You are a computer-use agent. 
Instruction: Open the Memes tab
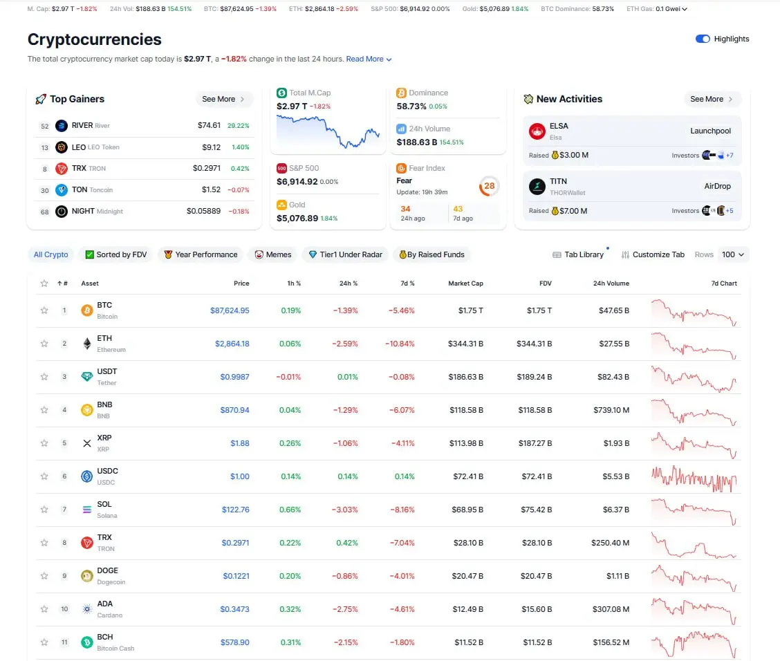[273, 254]
